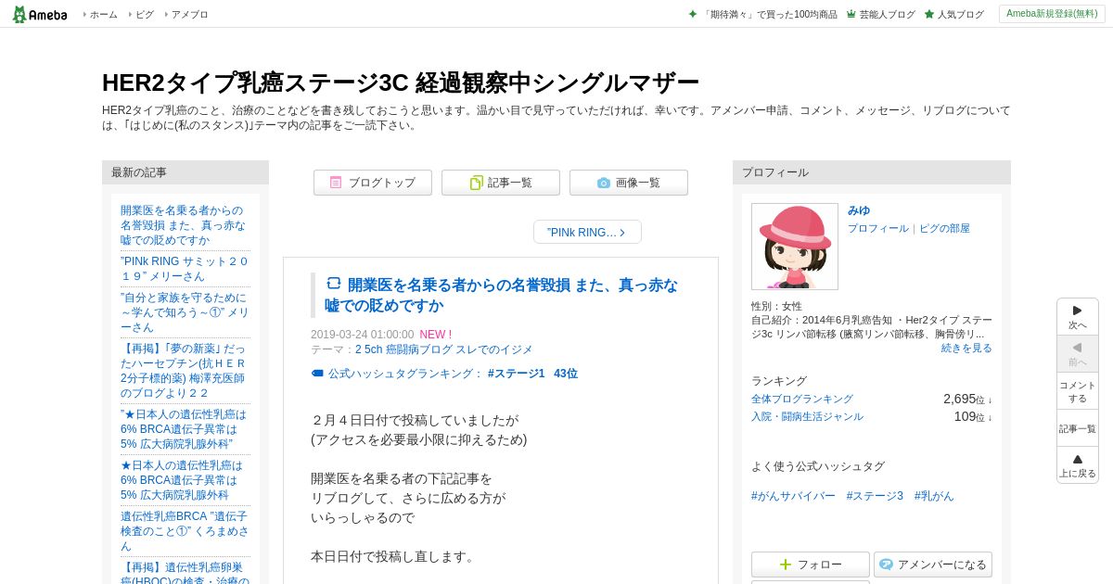
Task: Click the star icon beside 人気ブログ
Action: [928, 15]
